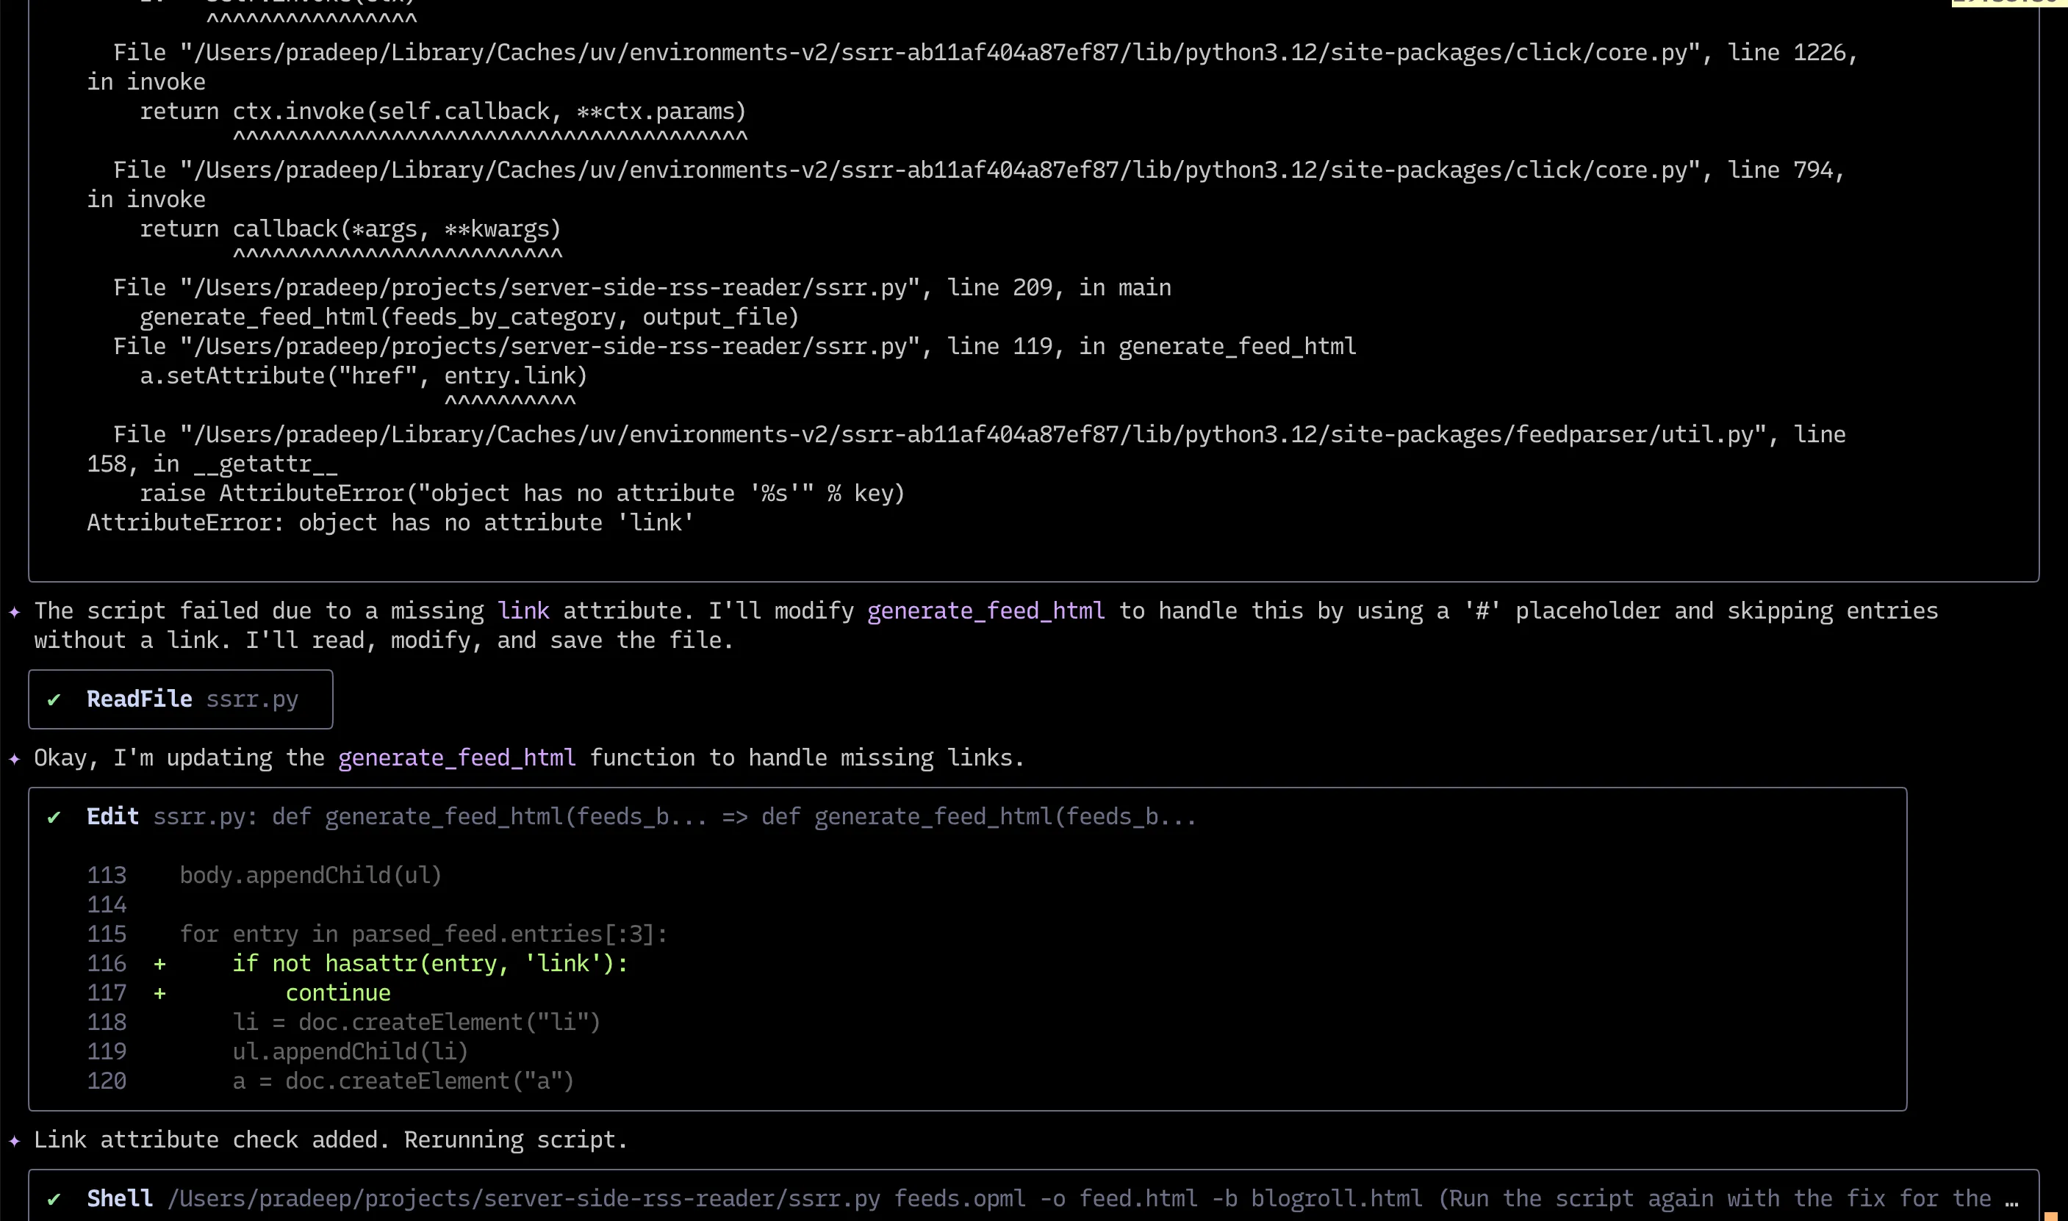This screenshot has width=2068, height=1221.
Task: Click the Shell tool label
Action: [x=119, y=1198]
